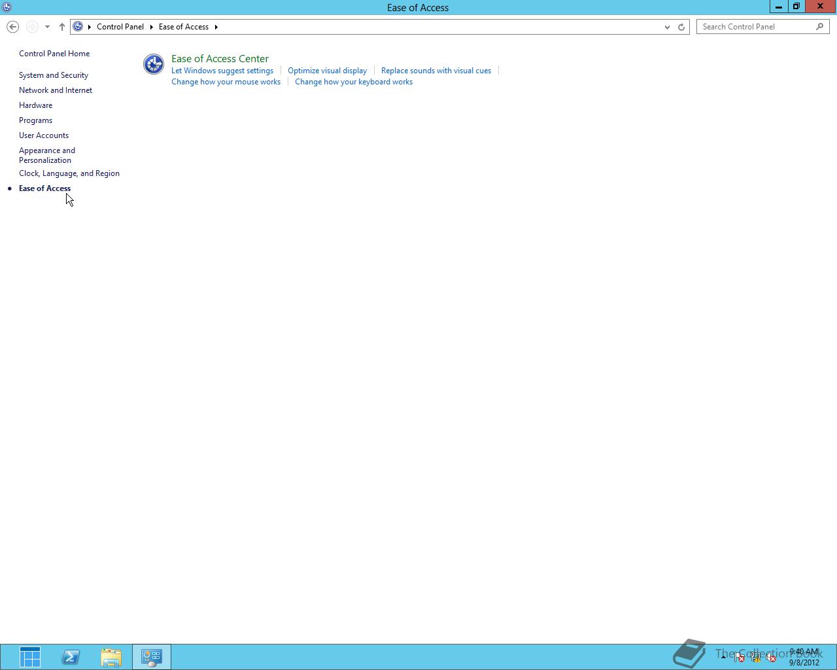837x670 pixels.
Task: Click the Control Panel icon in address bar
Action: point(78,27)
